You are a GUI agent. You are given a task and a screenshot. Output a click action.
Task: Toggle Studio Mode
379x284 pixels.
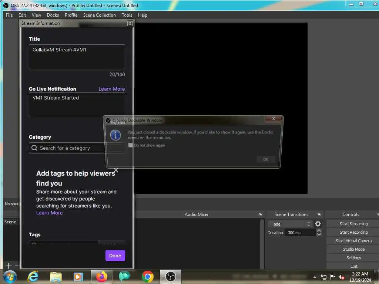[353, 249]
